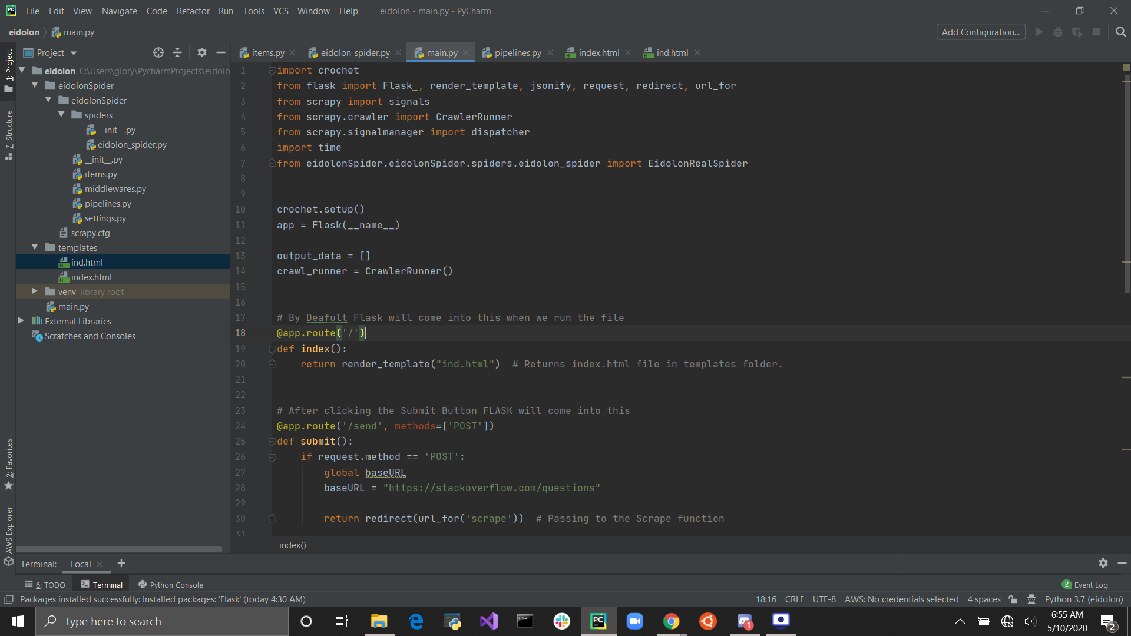
Task: Expand the venv library root folder
Action: pos(34,291)
